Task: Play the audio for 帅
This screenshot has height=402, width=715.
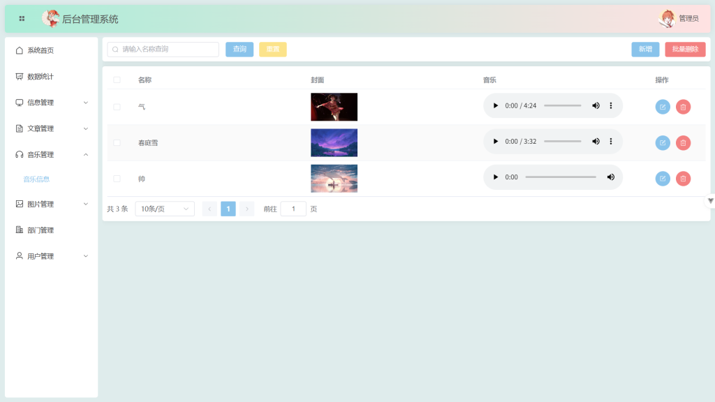Action: coord(496,177)
